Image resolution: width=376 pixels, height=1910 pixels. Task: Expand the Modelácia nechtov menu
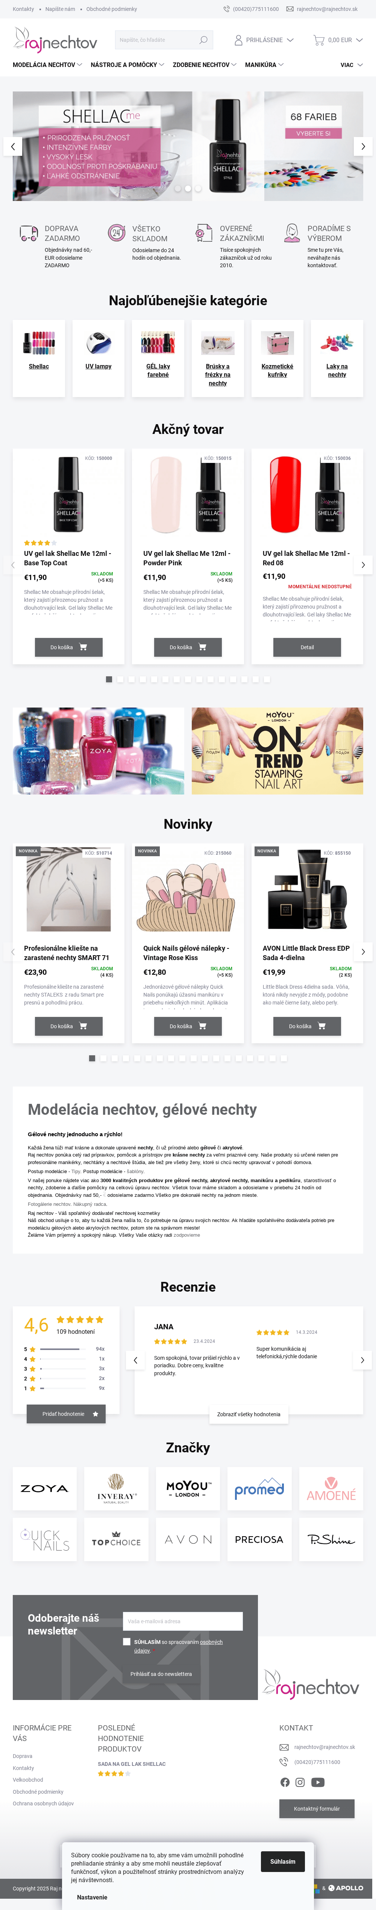(x=47, y=65)
